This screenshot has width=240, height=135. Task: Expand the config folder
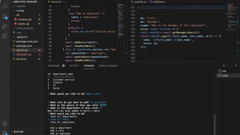pos(20,10)
